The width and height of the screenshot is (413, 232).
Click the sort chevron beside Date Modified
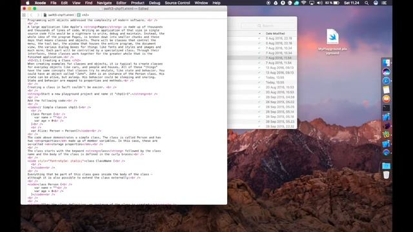pos(259,34)
